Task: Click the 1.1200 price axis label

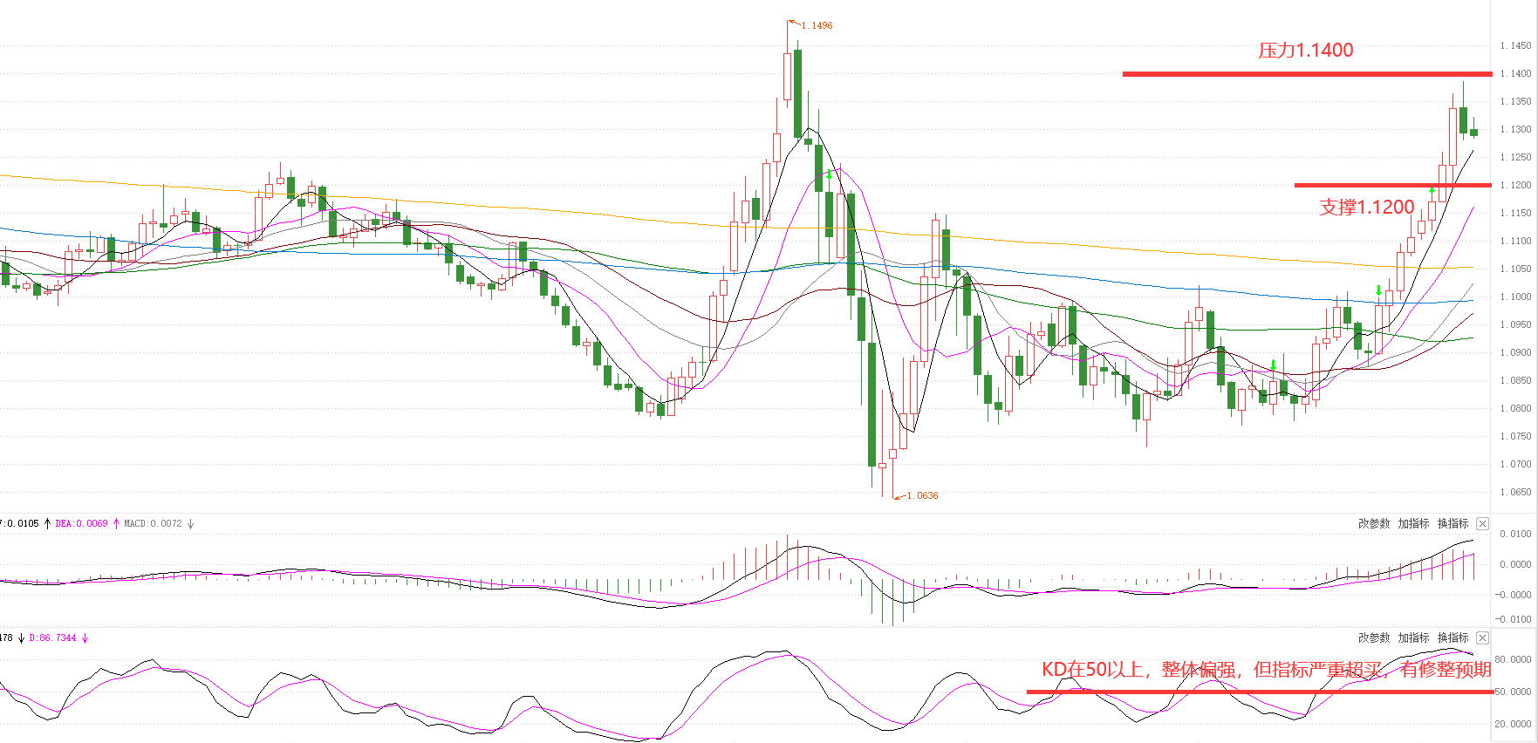Action: click(x=1515, y=185)
